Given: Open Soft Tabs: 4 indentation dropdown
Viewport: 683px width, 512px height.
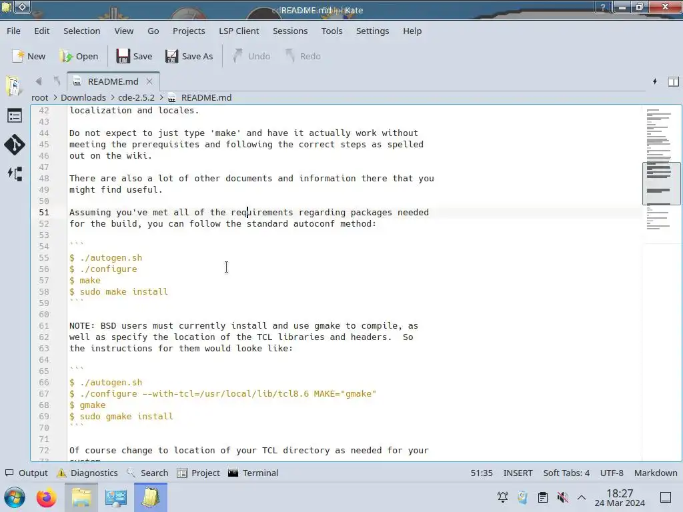Looking at the screenshot, I should coord(566,473).
